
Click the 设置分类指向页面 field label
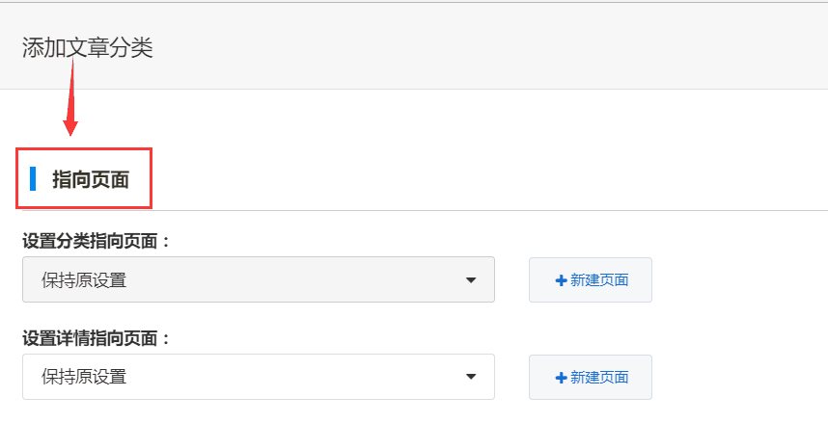point(96,241)
